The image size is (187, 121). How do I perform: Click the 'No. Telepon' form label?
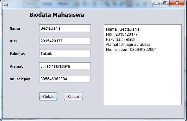20,79
